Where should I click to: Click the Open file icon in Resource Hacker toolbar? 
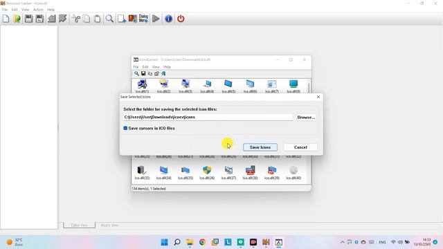coord(17,19)
